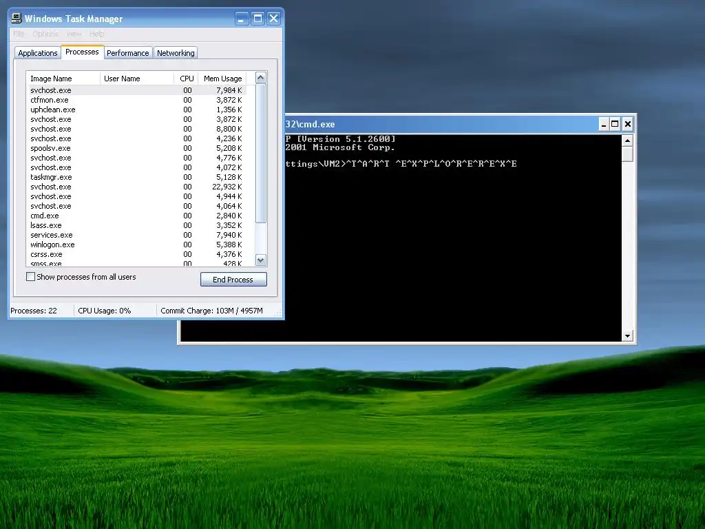Click the End Process button

click(233, 280)
